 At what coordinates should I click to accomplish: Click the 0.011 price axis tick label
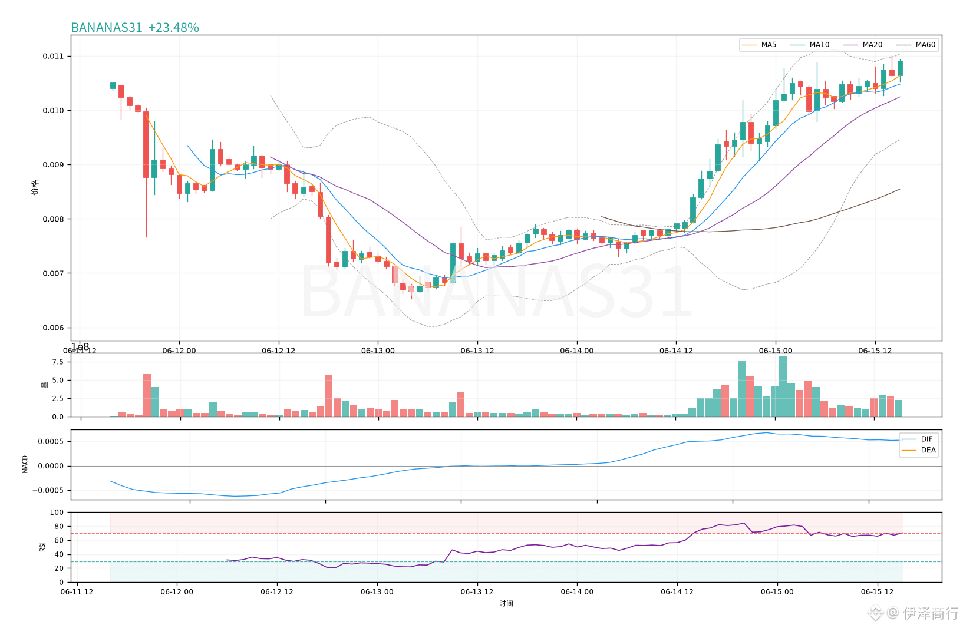tap(53, 57)
